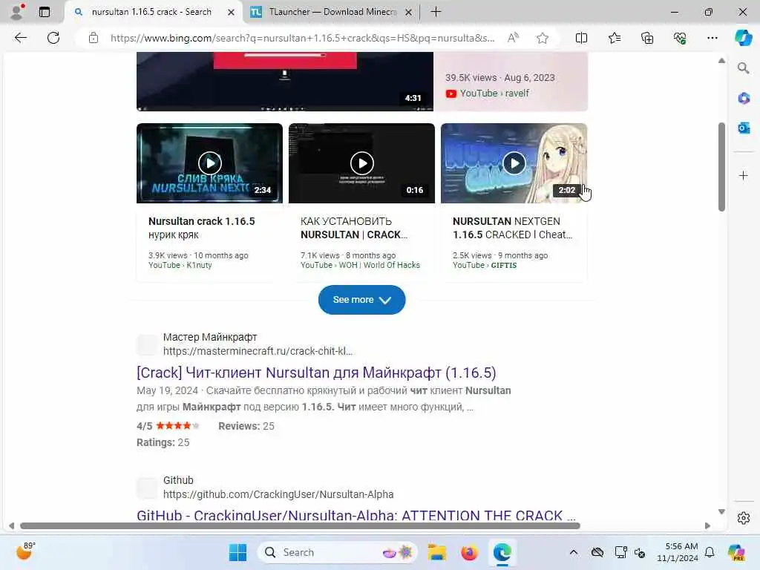The width and height of the screenshot is (760, 570).
Task: Play the 0:16 installation video thumbnail
Action: (x=361, y=163)
